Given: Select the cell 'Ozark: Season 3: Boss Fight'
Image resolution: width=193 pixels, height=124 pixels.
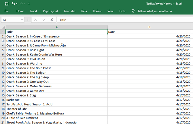Looking at the screenshot, I should (x=56, y=50).
